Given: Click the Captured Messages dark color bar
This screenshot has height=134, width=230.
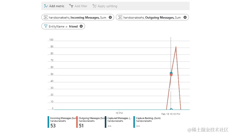Looking at the screenshot, I should pos(105,122).
